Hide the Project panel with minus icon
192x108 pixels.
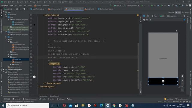click(28, 9)
